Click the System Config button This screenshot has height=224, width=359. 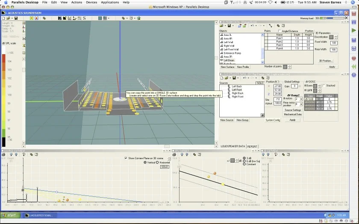[273, 120]
